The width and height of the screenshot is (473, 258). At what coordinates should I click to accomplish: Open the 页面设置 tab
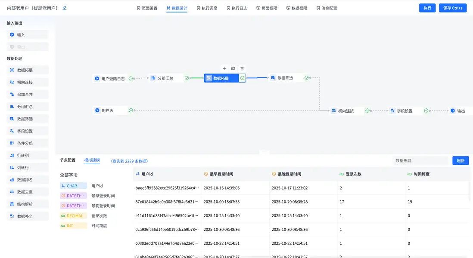click(x=147, y=8)
